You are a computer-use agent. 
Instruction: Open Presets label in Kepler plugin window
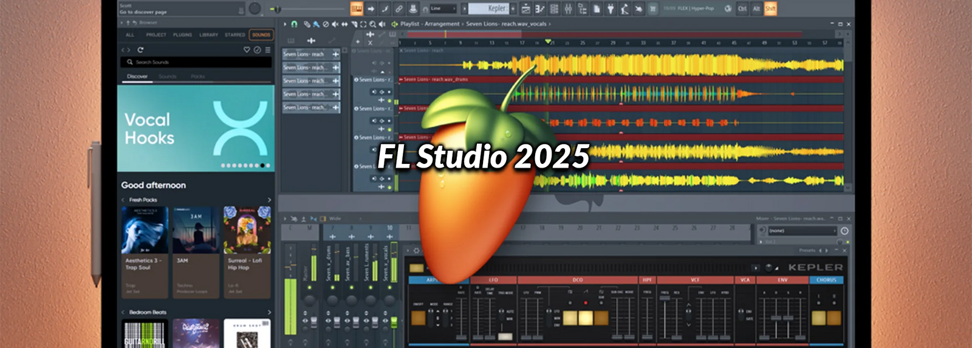point(807,250)
